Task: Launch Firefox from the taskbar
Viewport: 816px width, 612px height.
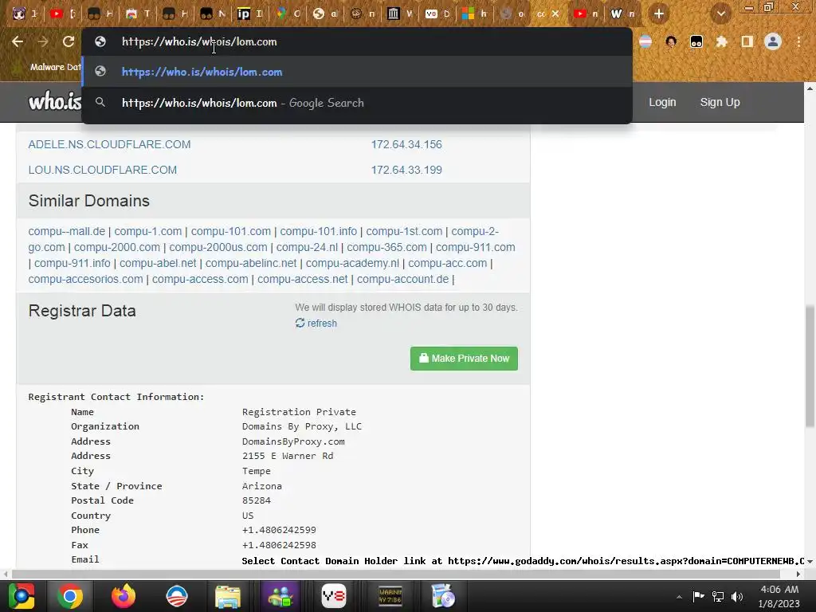Action: 124,596
